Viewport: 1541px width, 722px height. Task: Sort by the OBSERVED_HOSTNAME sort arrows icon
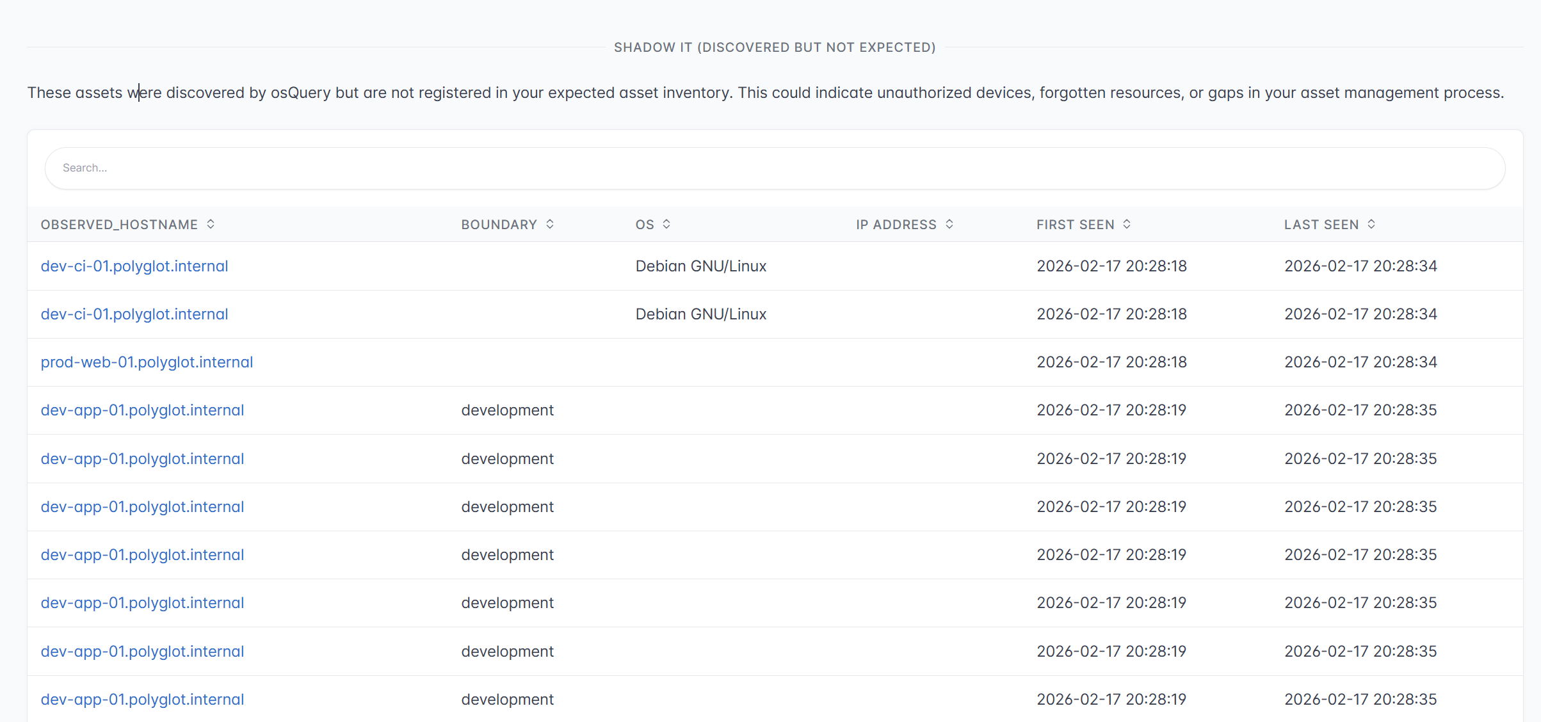[211, 224]
